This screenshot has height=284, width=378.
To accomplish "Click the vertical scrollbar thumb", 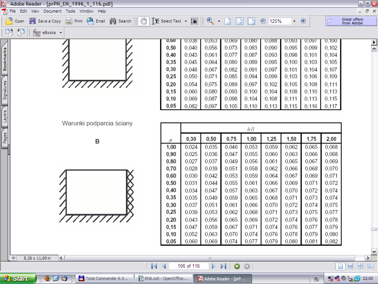I will pos(374,229).
